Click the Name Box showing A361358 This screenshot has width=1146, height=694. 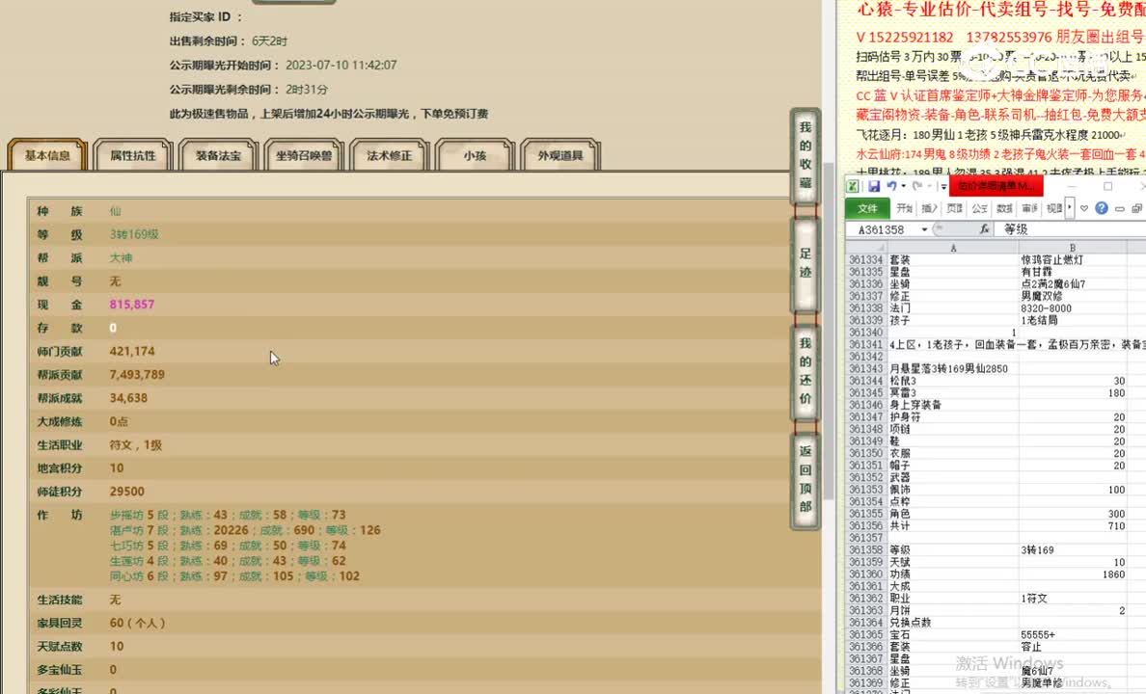882,229
